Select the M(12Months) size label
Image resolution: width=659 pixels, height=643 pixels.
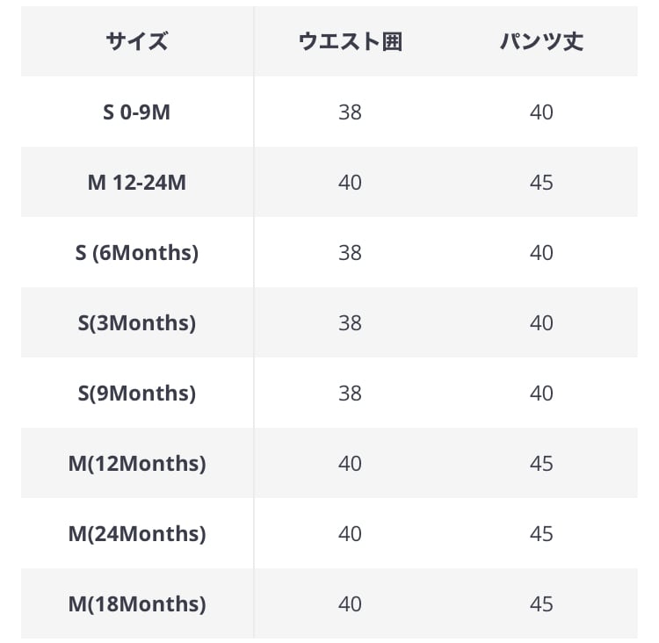pyautogui.click(x=136, y=464)
